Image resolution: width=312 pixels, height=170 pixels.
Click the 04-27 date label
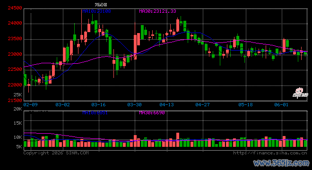[x=202, y=105]
